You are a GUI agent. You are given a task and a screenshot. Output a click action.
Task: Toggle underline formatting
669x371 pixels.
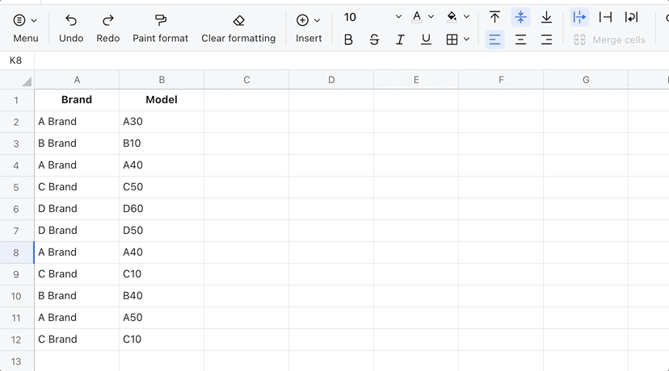[x=426, y=40]
